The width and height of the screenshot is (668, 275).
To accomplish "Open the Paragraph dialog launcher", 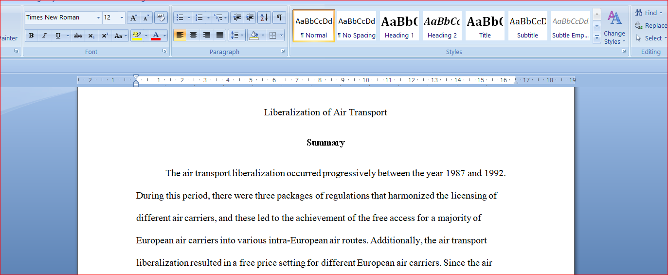I will 283,51.
